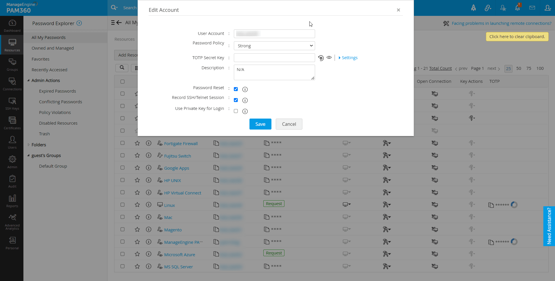The height and width of the screenshot is (281, 555).
Task: Check the Linux row checkbox
Action: tap(123, 205)
